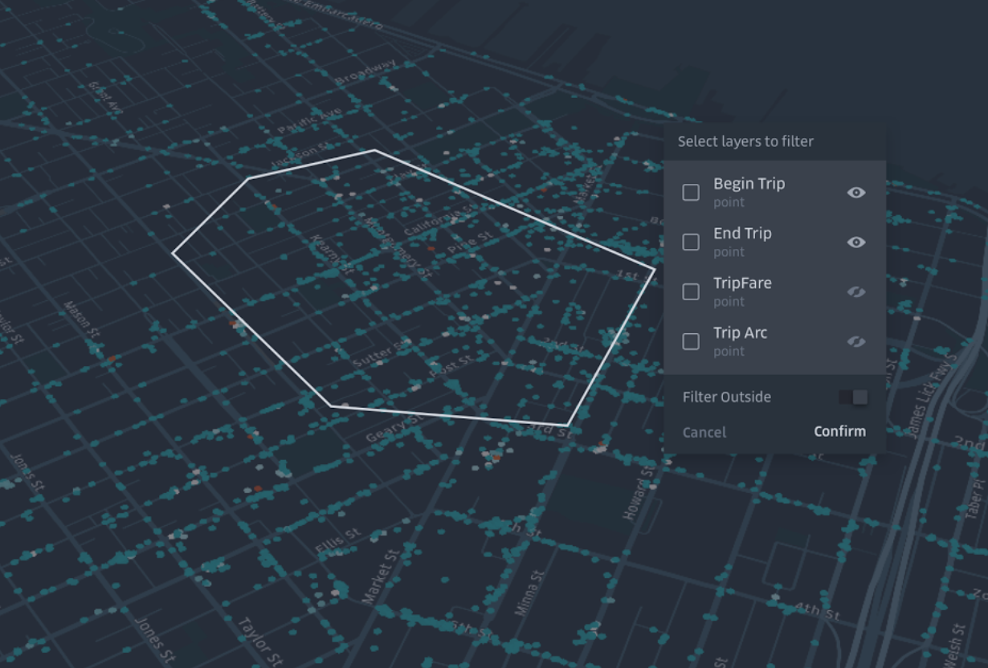This screenshot has height=668, width=988.
Task: Check the Begin Trip layer checkbox
Action: (x=691, y=192)
